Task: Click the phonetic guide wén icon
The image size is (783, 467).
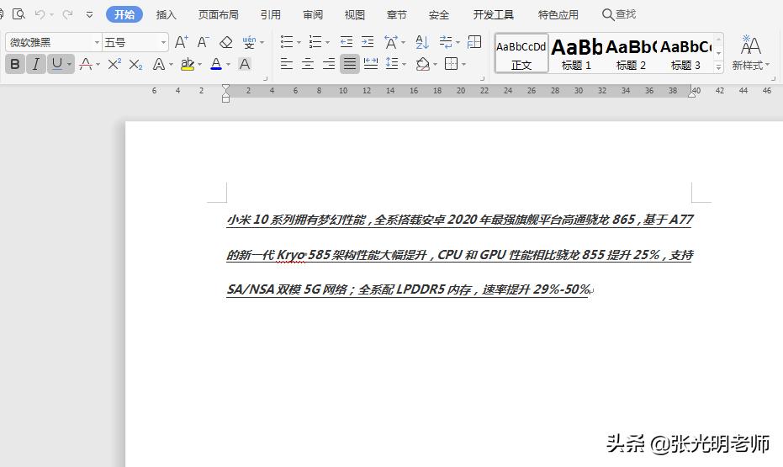Action: tap(249, 42)
